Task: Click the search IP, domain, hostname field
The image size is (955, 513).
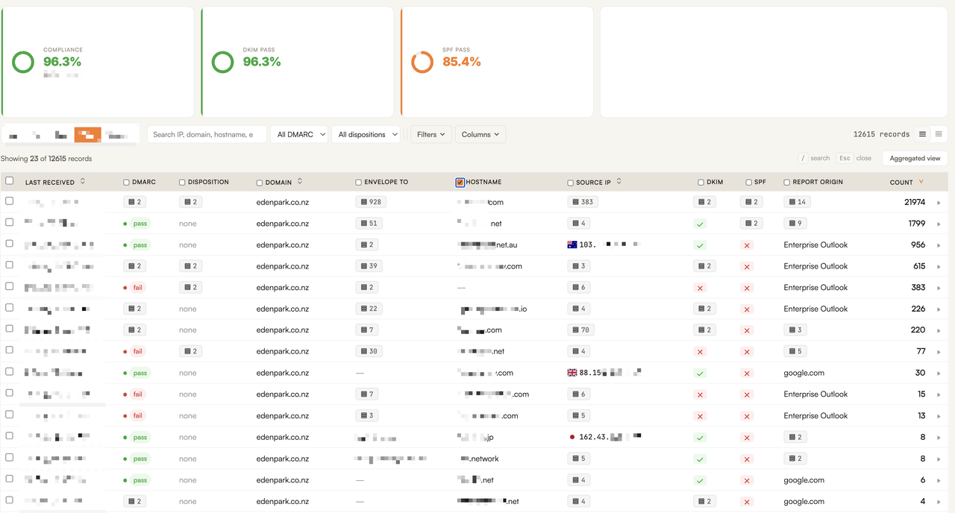Action: (206, 134)
